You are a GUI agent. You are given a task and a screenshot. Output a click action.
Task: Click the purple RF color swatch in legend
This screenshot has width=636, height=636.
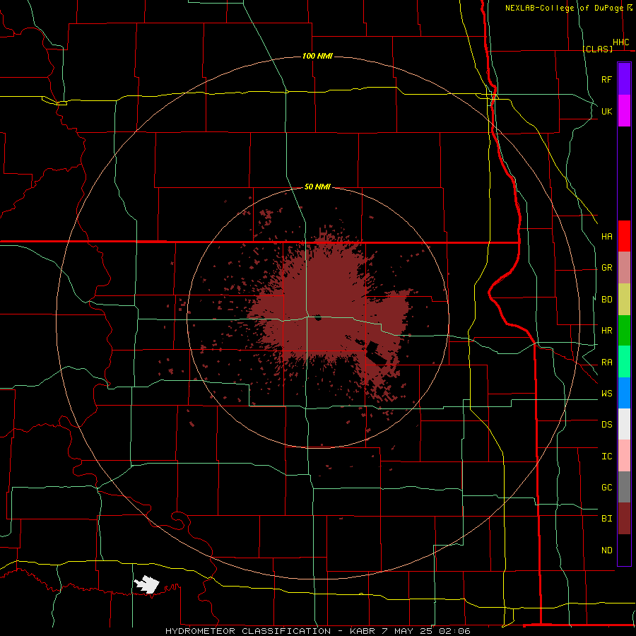(624, 79)
